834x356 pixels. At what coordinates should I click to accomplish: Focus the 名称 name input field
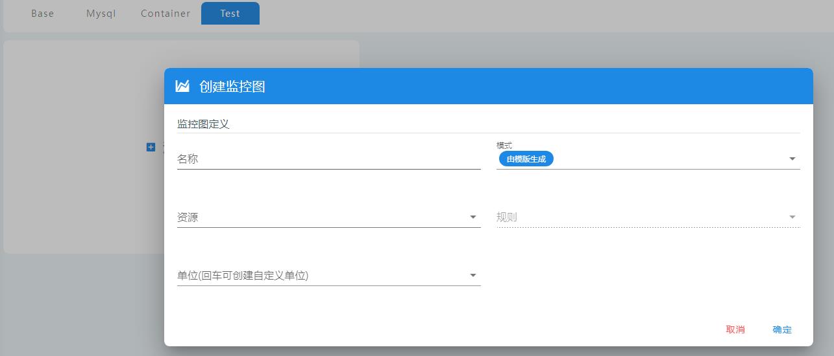[328, 159]
